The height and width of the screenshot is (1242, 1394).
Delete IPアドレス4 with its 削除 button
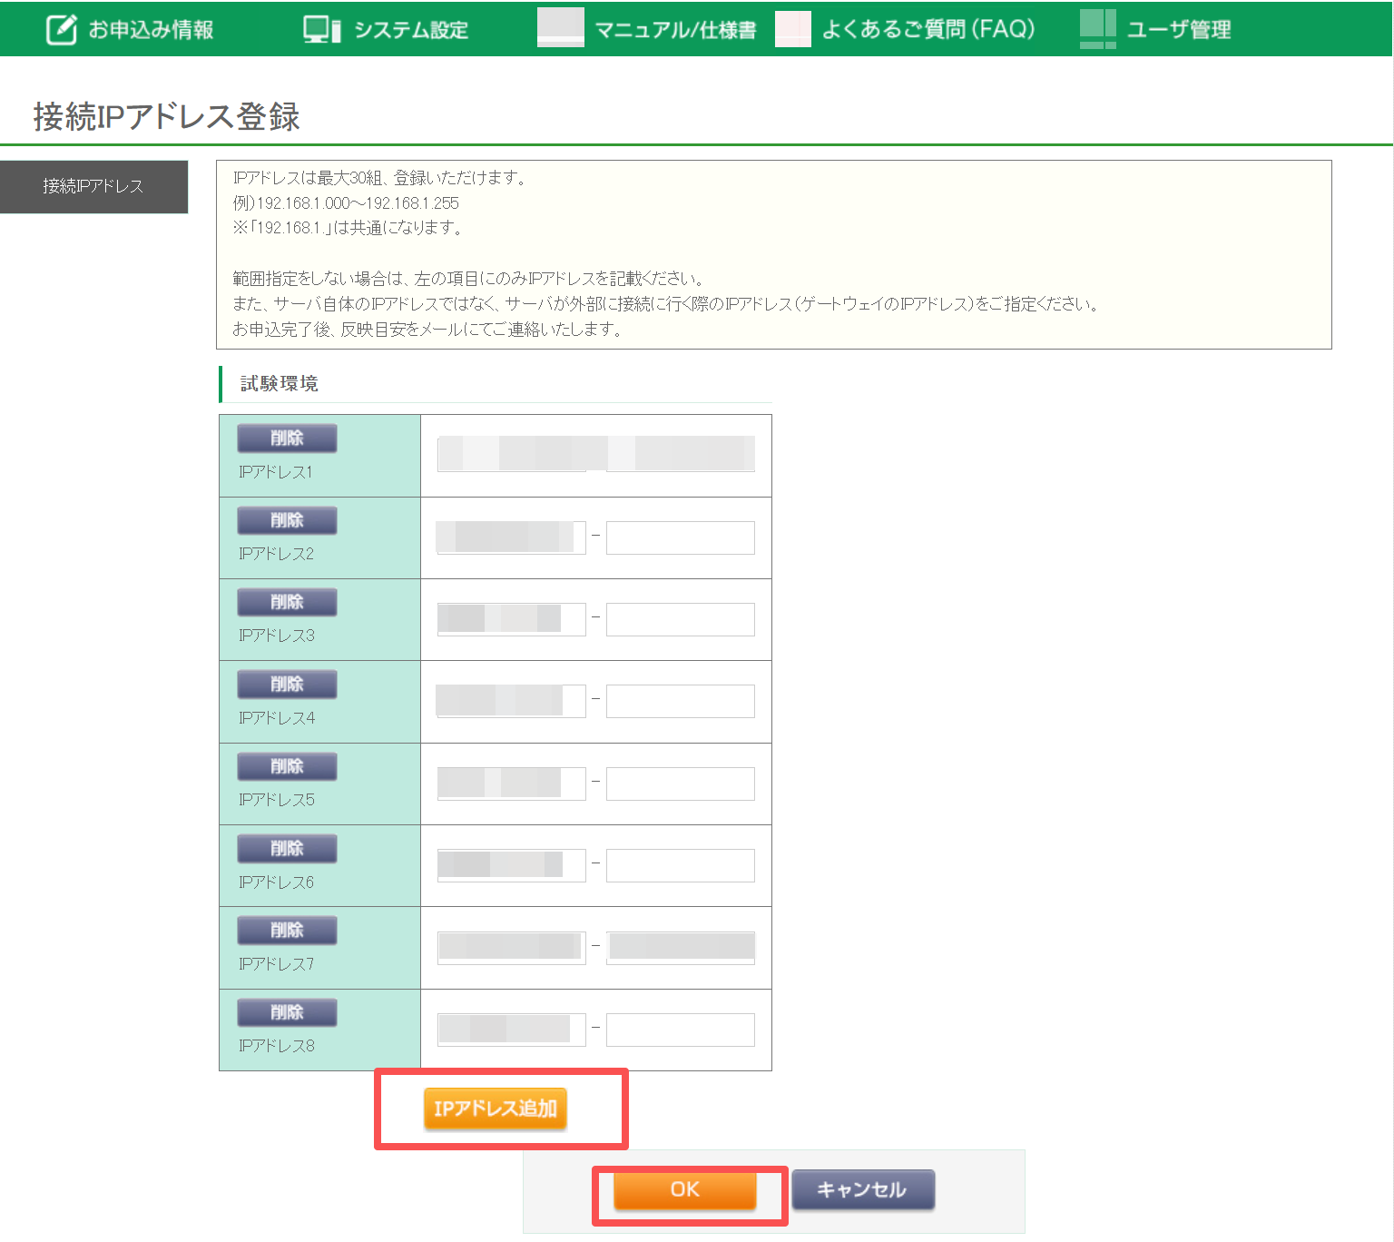[287, 684]
